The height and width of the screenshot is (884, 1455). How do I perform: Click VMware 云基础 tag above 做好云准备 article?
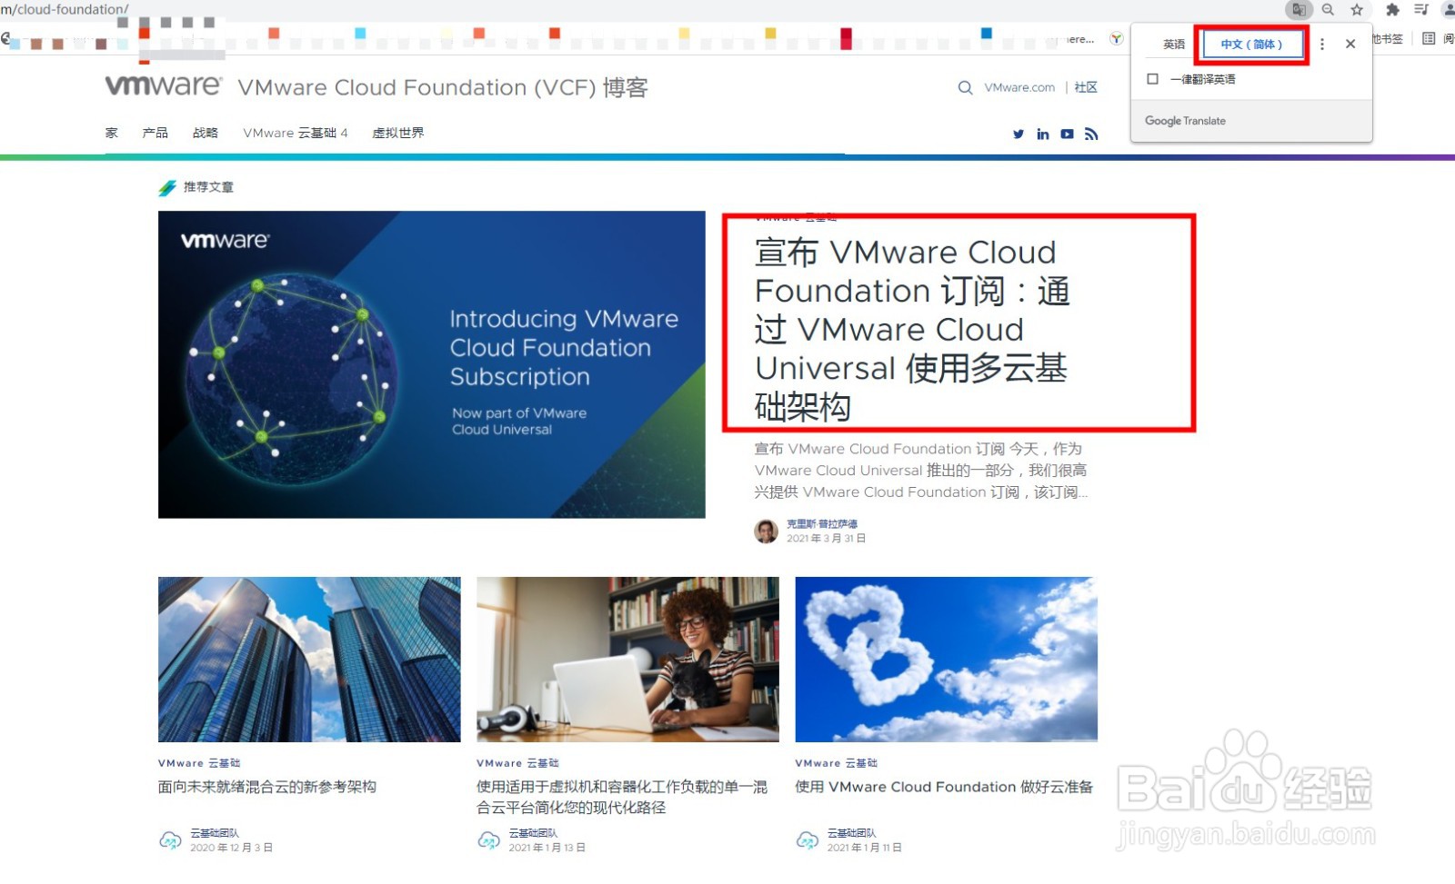click(x=836, y=763)
